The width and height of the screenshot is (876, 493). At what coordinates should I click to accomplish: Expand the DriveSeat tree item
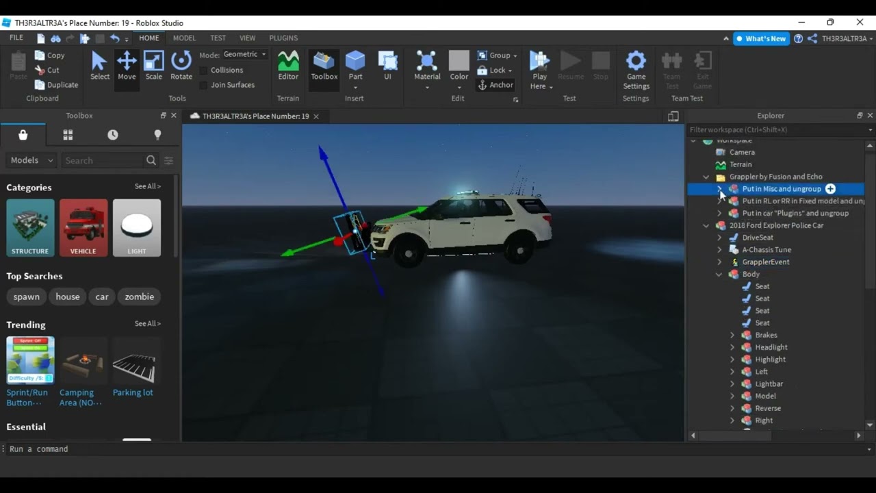click(719, 238)
